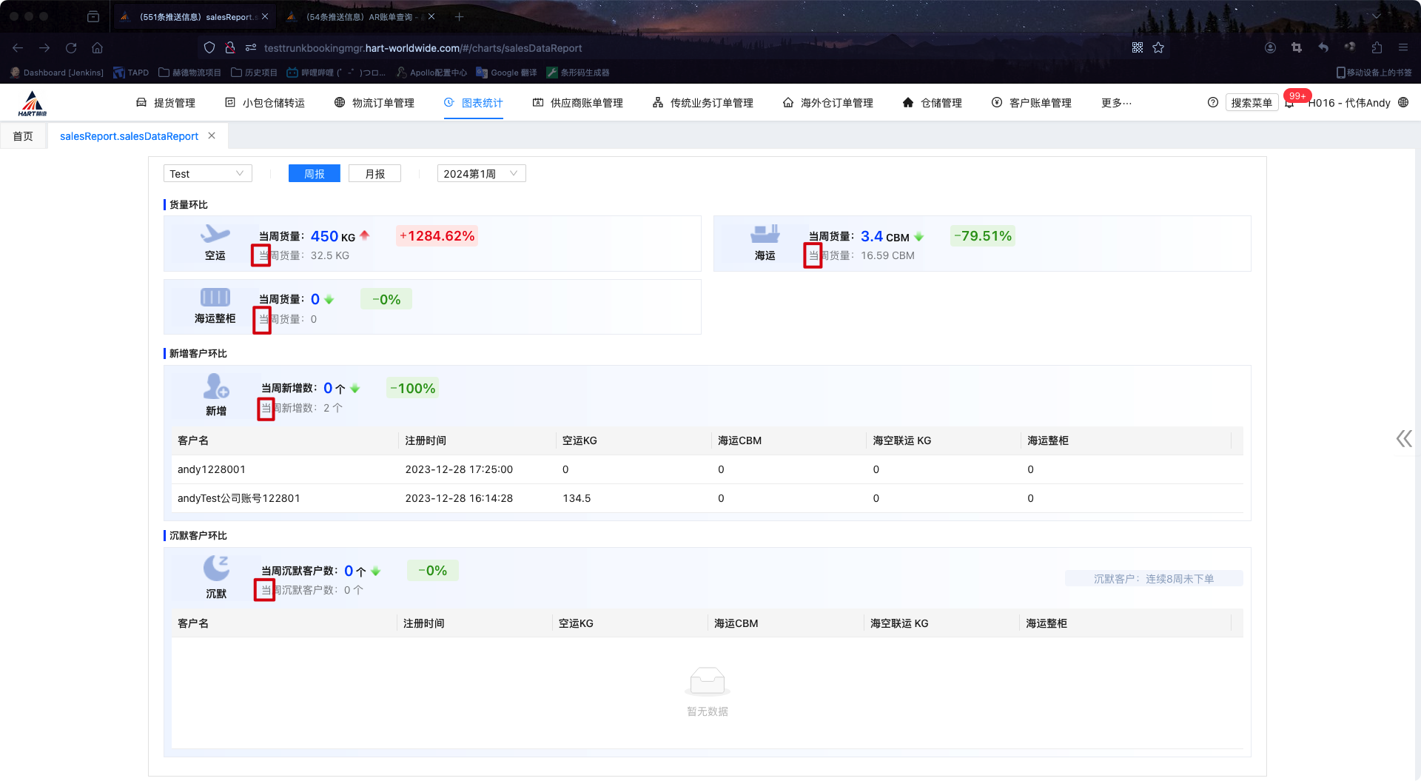Open the Apollo配置中心 bookmark
This screenshot has height=781, width=1421.
pos(431,73)
